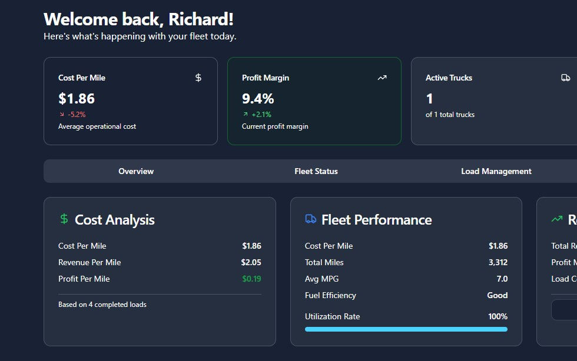Image resolution: width=577 pixels, height=361 pixels.
Task: Click the Utilization Rate progress bar
Action: coord(406,329)
